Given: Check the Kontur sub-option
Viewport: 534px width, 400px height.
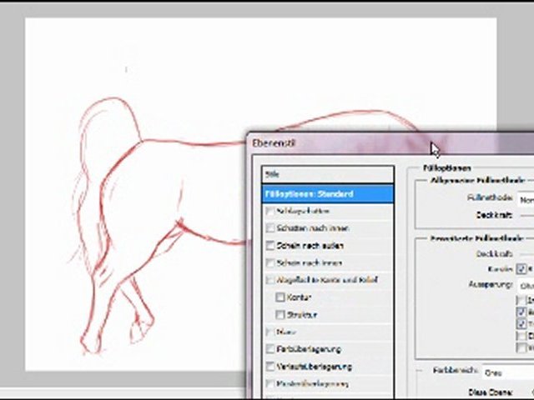Looking at the screenshot, I should tap(281, 297).
